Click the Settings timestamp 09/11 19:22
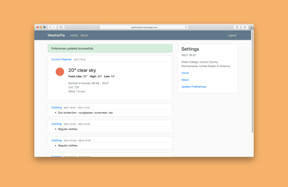288x187 pixels. pos(188,55)
